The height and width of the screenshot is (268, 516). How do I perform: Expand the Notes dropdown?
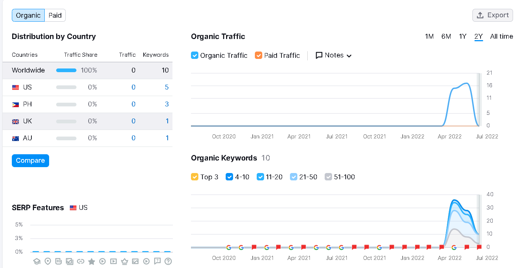click(334, 55)
